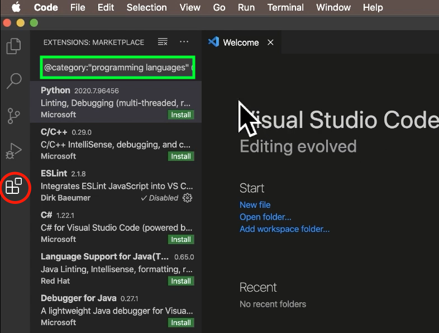This screenshot has height=333, width=439.
Task: Open the Edit menu
Action: [x=106, y=7]
